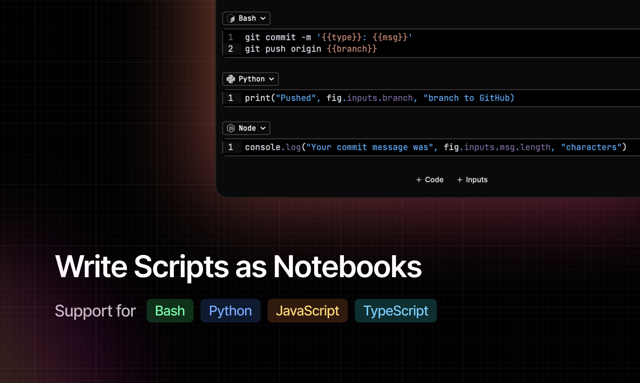This screenshot has width=640, height=383.
Task: Expand the Python language chevron
Action: 271,79
